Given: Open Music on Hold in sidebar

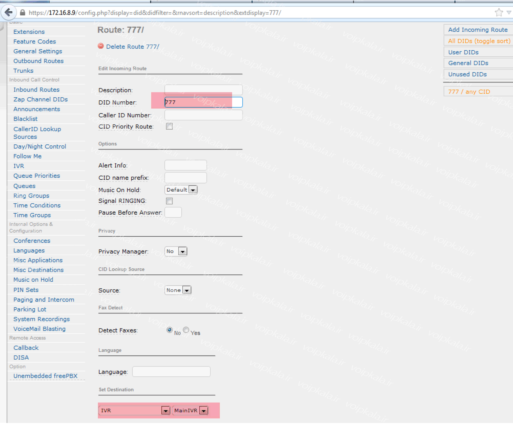Looking at the screenshot, I should (x=33, y=280).
